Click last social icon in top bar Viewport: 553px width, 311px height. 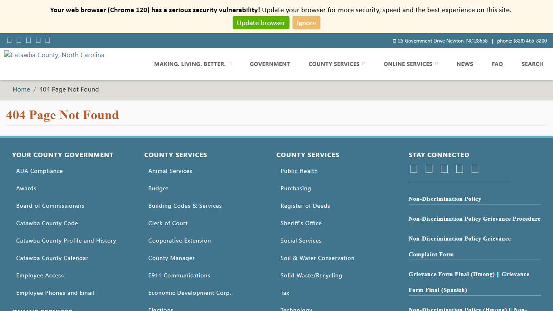[48, 40]
